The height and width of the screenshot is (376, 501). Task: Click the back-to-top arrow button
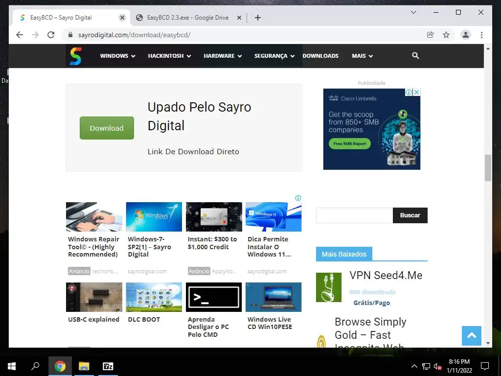point(472,336)
